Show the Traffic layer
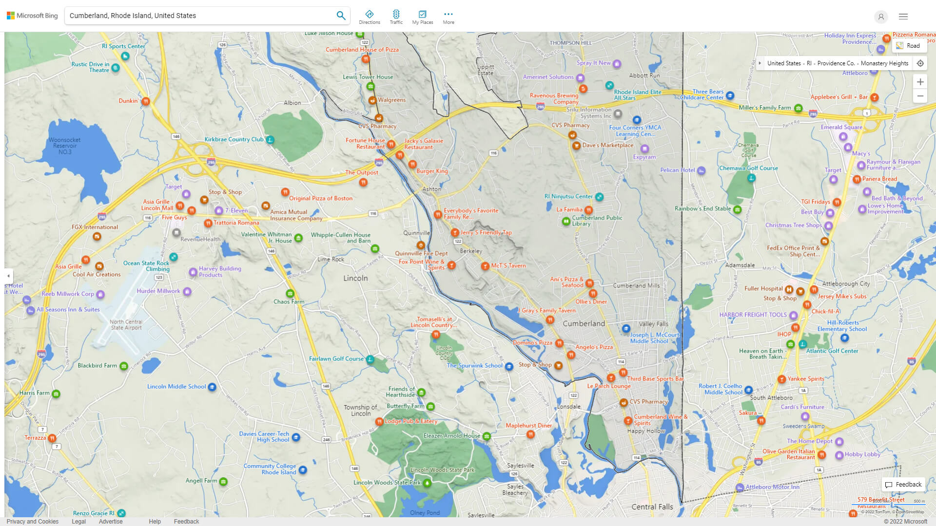This screenshot has height=526, width=936. 396,17
